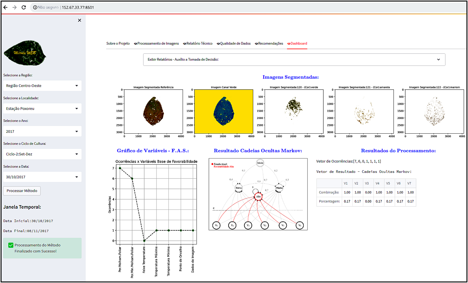This screenshot has width=468, height=283.
Task: Click the Recomendações tab icon
Action: click(x=256, y=43)
